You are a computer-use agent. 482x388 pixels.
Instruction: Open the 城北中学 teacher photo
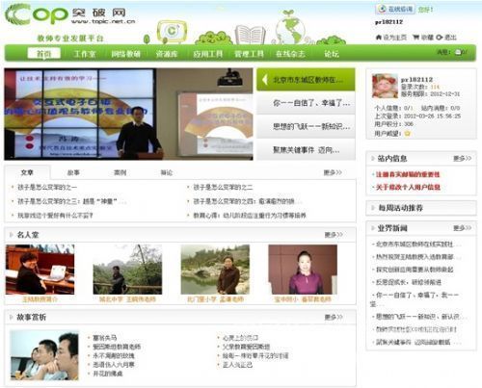pos(127,270)
